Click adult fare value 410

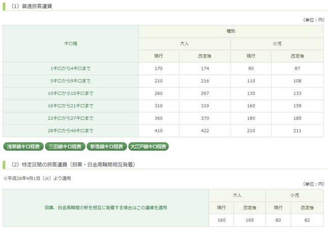[158, 130]
